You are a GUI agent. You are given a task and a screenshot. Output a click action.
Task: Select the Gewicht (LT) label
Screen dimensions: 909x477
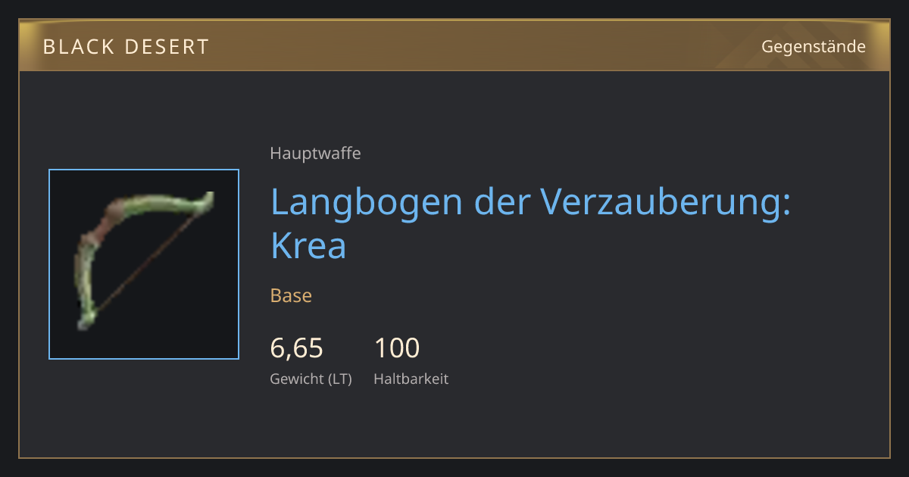pyautogui.click(x=311, y=379)
